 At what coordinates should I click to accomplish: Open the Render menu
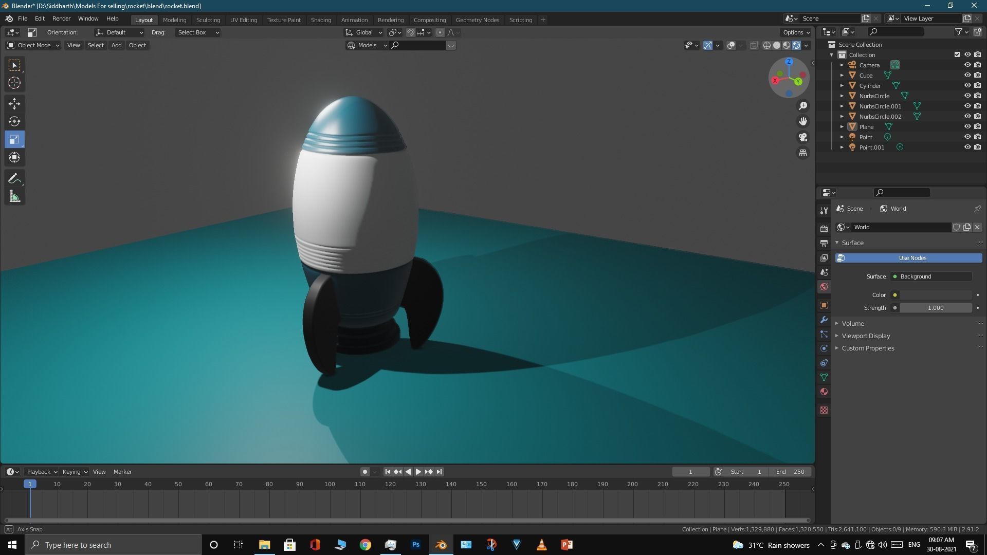(x=61, y=18)
